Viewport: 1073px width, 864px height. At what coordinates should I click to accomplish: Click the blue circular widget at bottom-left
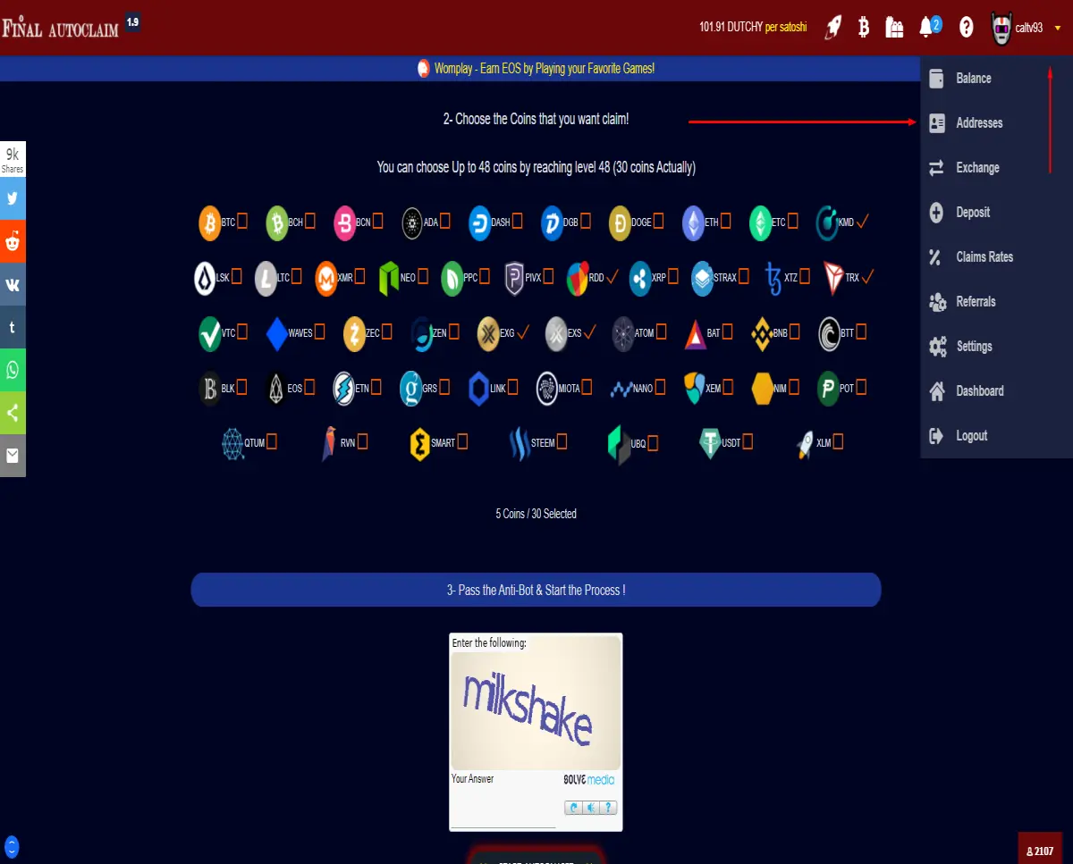12,846
